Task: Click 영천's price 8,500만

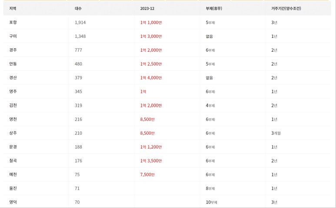Action: (147, 119)
